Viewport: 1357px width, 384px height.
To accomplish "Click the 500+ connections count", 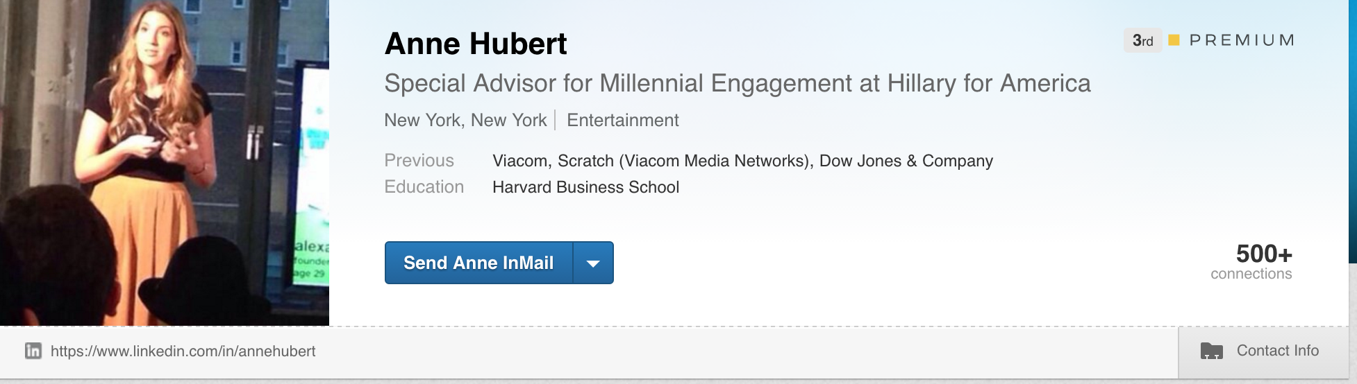I will (1263, 254).
